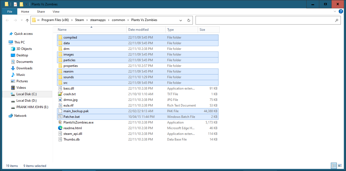Viewport: 346px width, 171px height.
Task: Click the Properties icon in quick access toolbar
Action: click(x=15, y=4)
